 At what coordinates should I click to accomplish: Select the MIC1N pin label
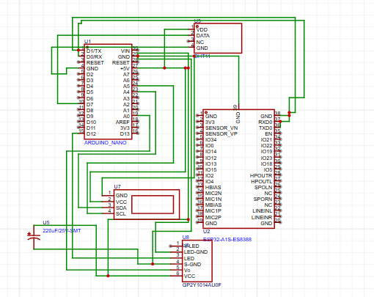coord(213,199)
